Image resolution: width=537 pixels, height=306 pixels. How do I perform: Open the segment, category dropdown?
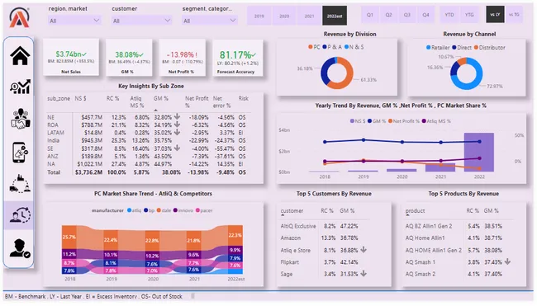(x=209, y=21)
